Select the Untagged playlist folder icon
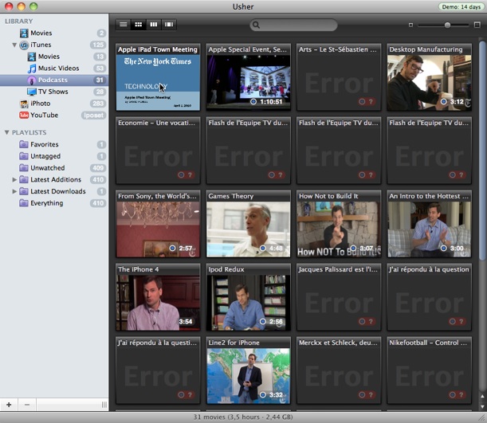 (x=24, y=156)
